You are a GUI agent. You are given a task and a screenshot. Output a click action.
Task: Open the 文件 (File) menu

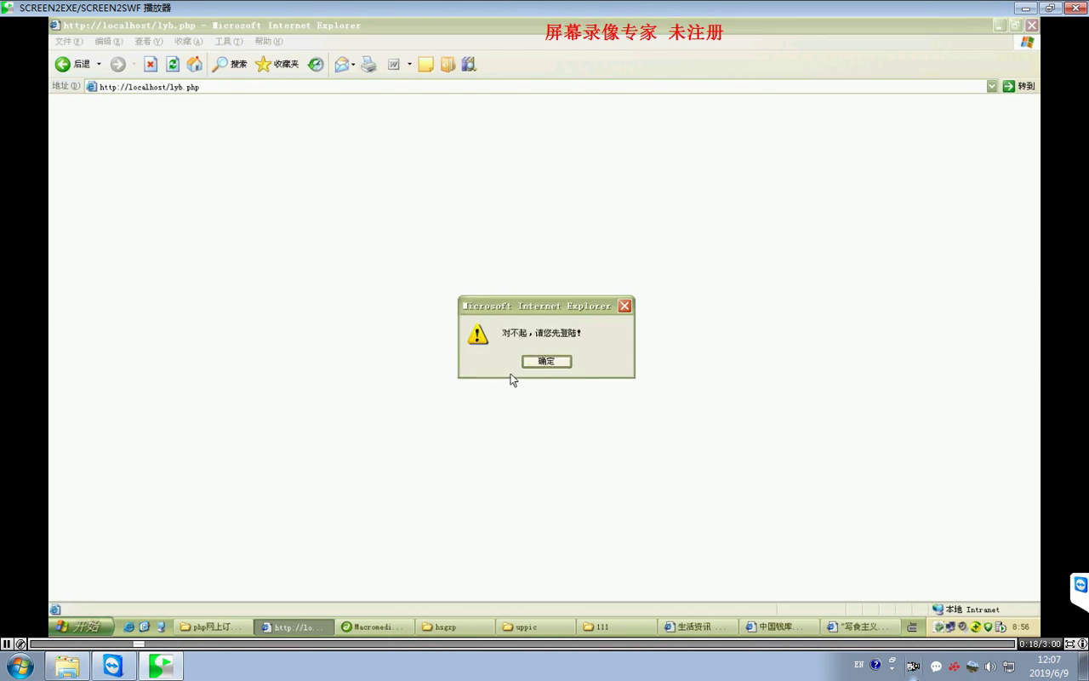[68, 42]
